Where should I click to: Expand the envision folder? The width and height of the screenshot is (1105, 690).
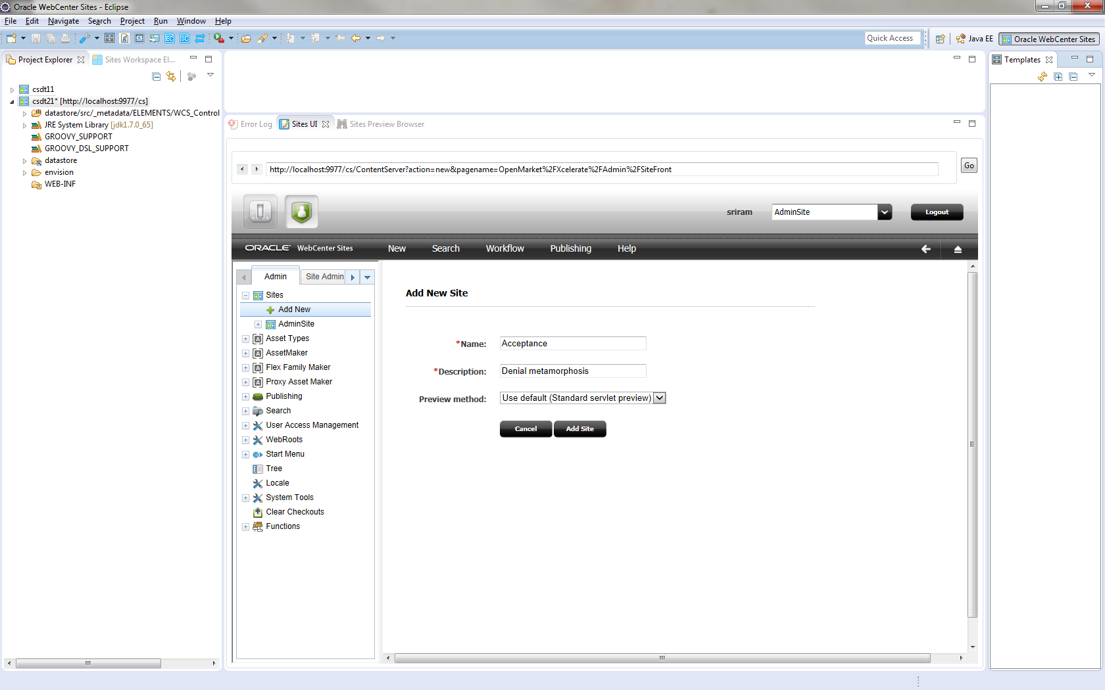[24, 173]
